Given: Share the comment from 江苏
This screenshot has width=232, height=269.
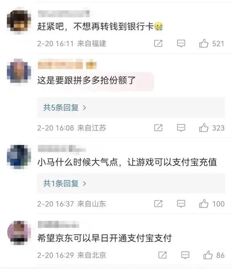Looking at the screenshot, I should 158,128.
